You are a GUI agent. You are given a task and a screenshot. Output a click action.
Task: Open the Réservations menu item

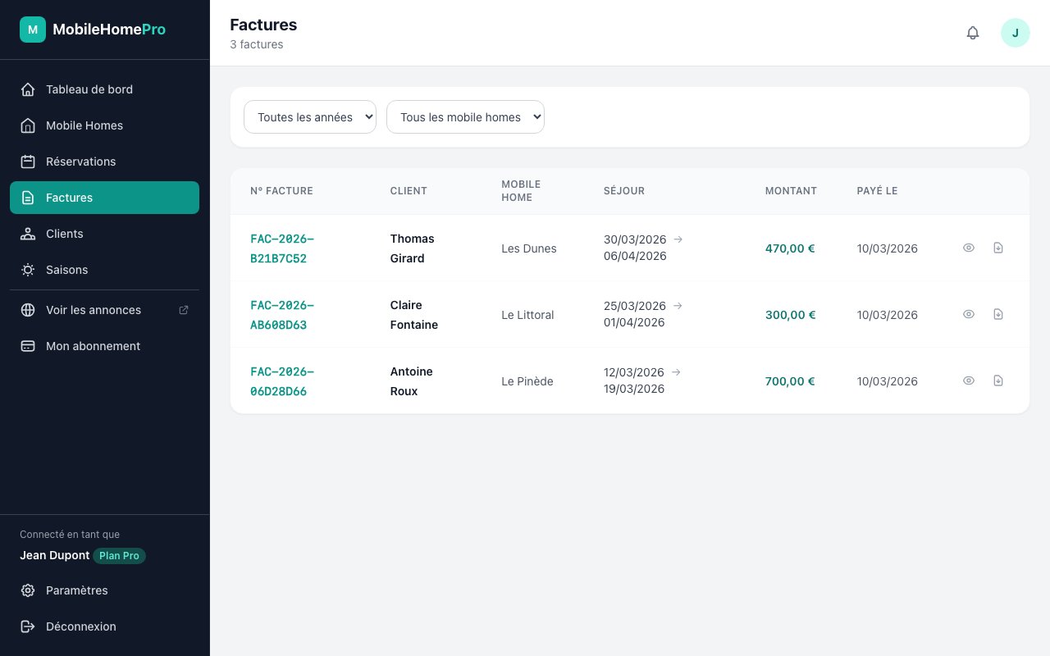pyautogui.click(x=80, y=162)
